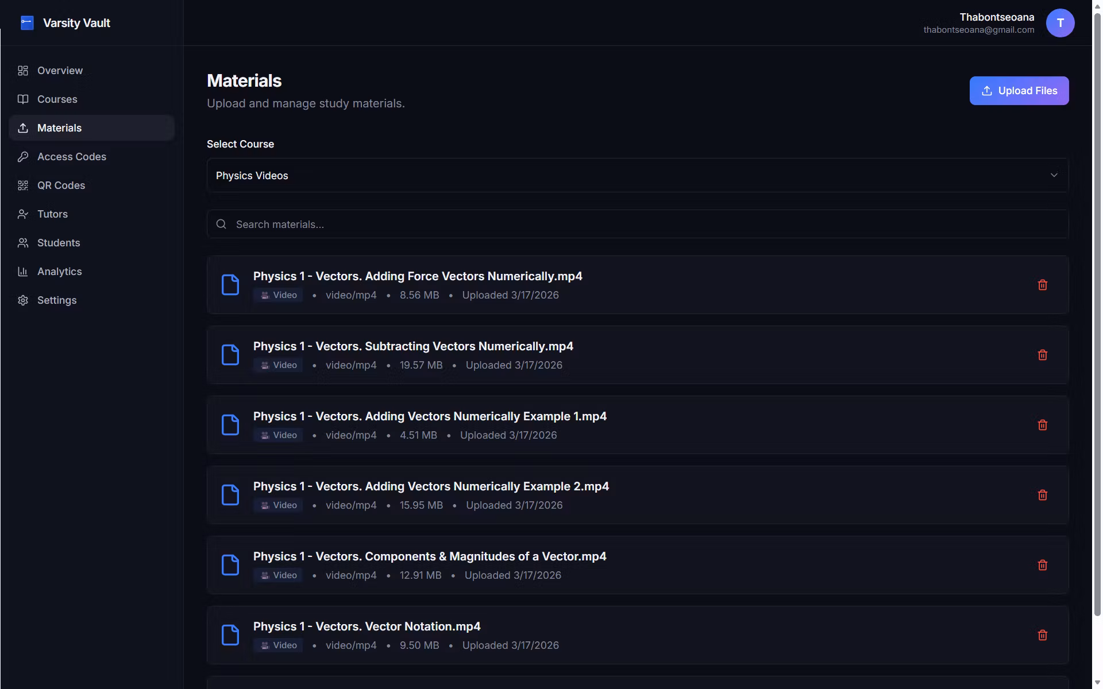Screen dimensions: 1103x689
Task: Click the scrollbar down arrow
Action: [1097, 683]
